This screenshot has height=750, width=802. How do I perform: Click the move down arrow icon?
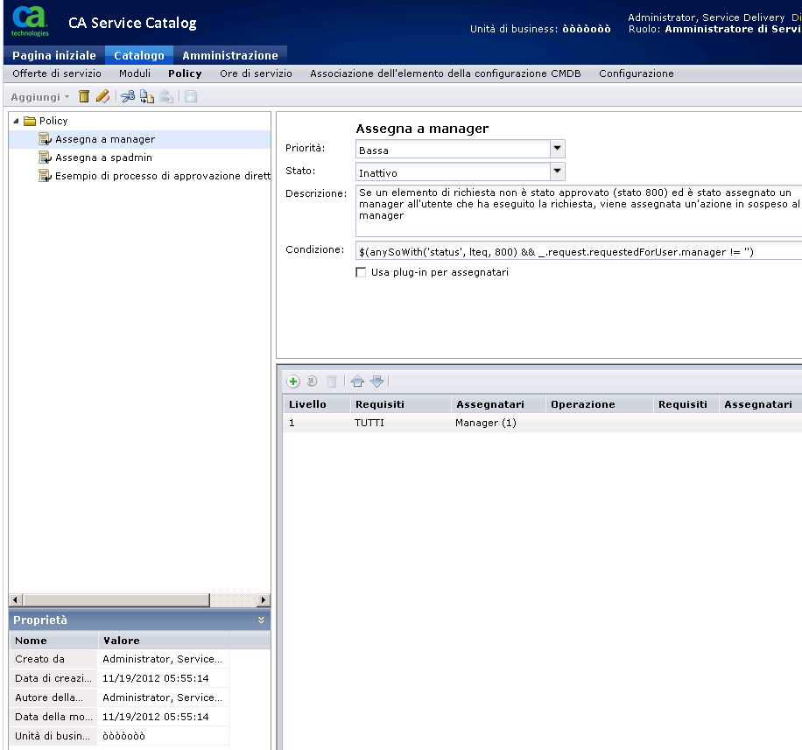click(x=376, y=382)
